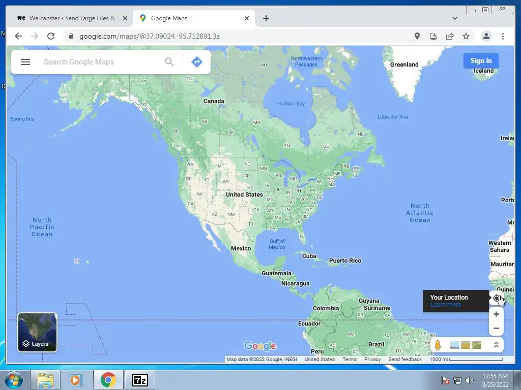
Task: Click the network tray icon
Action: pos(457,380)
